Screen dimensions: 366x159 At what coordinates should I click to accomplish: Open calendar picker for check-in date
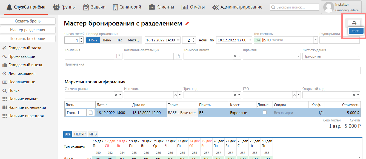click(178, 40)
